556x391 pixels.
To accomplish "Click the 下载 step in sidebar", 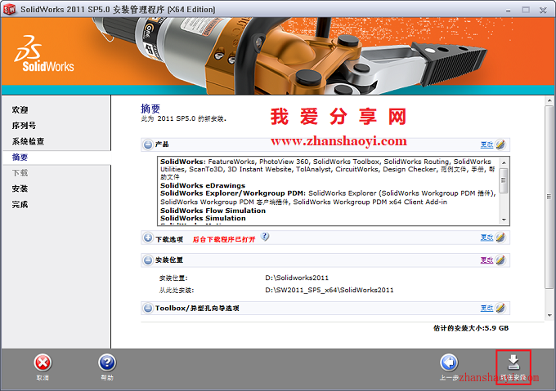I will click(20, 173).
